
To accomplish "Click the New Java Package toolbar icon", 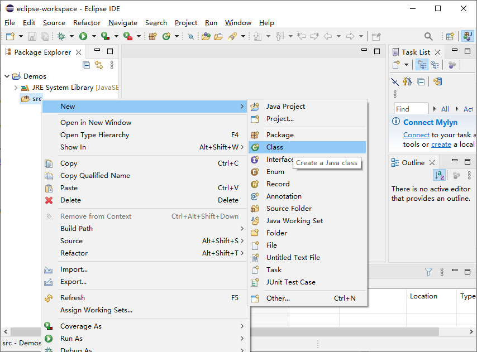I will [152, 36].
